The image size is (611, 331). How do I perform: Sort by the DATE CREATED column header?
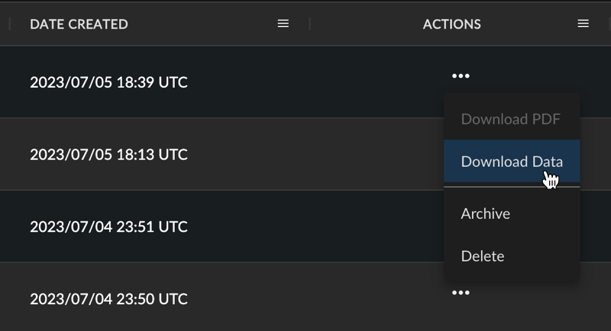coord(79,24)
